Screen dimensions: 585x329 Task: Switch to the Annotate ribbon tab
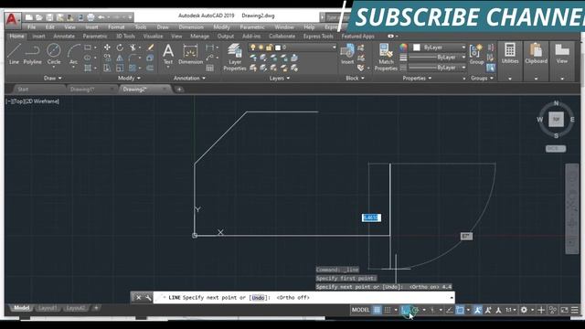[64, 37]
